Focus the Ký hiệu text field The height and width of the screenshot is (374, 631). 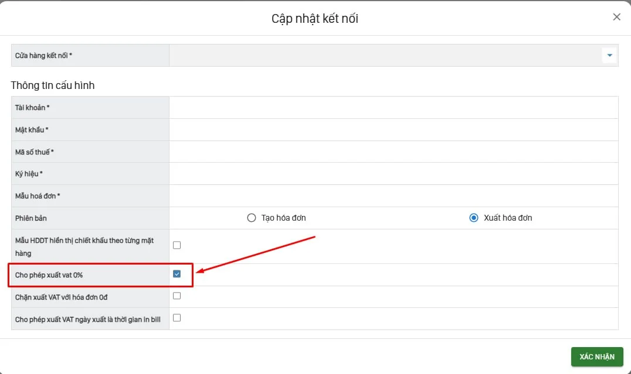pos(393,174)
